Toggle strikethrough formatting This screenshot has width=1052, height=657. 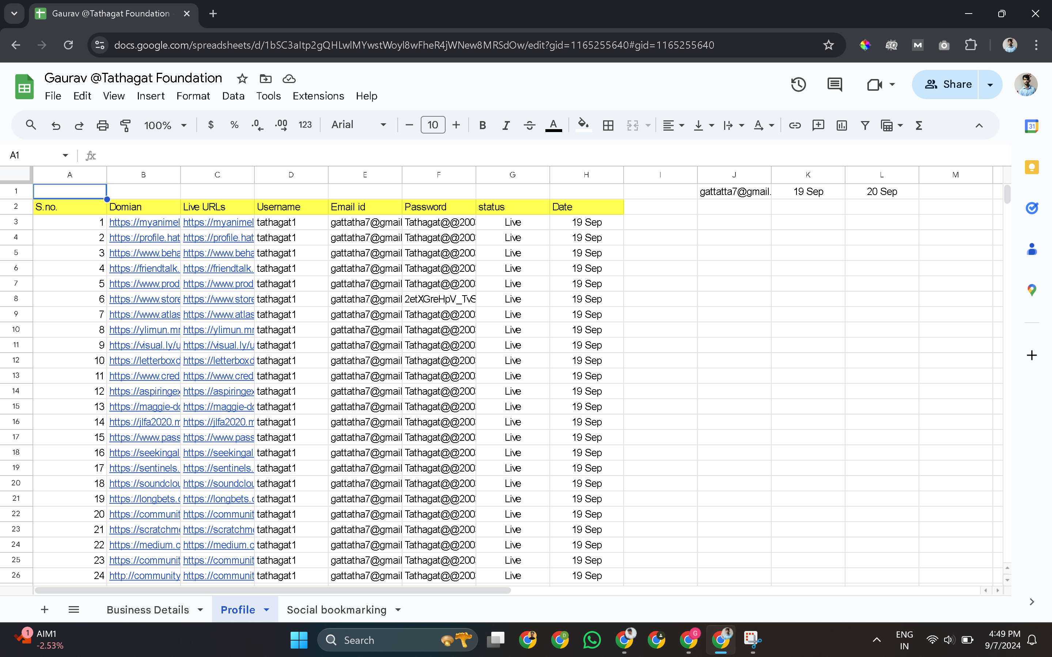pos(529,125)
